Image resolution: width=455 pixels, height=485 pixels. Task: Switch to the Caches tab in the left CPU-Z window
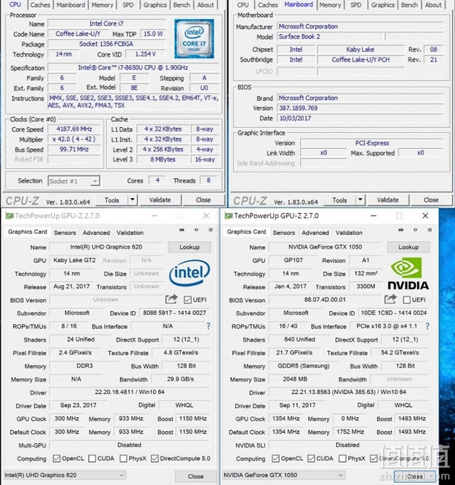click(40, 5)
